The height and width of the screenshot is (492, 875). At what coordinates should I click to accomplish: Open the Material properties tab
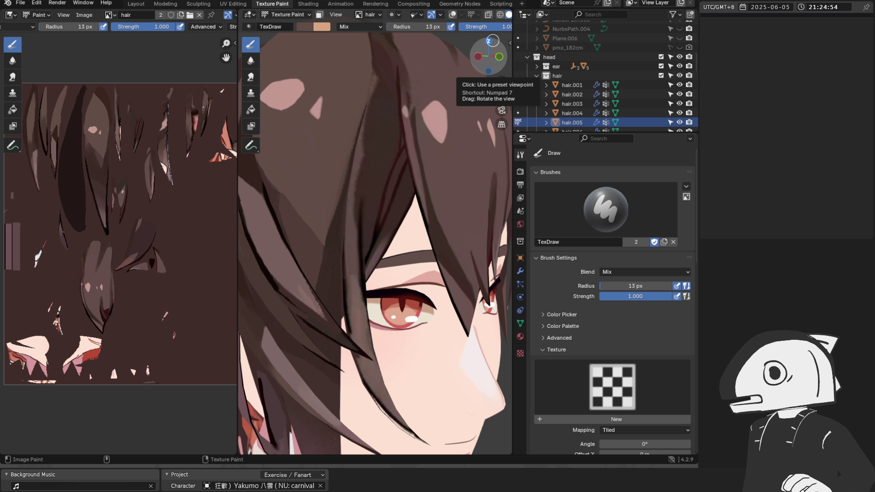[520, 337]
